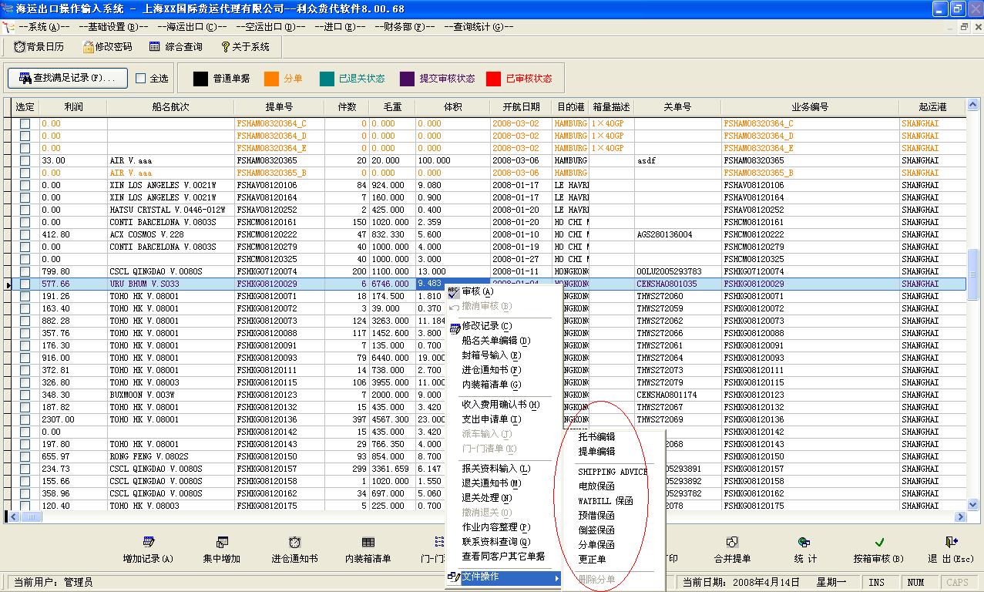984x592 pixels.
Task: Click the 退出 exit door icon
Action: click(x=952, y=543)
